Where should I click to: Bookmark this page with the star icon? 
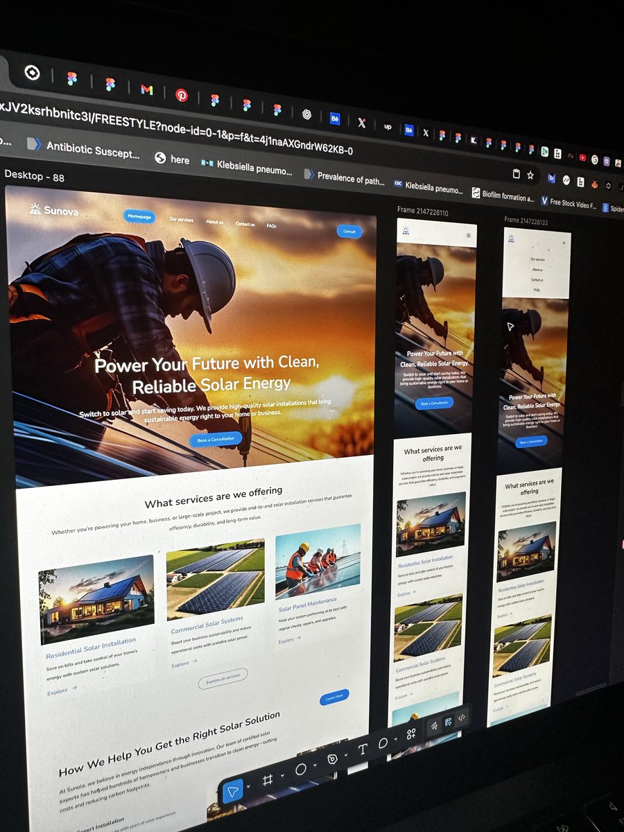(530, 175)
